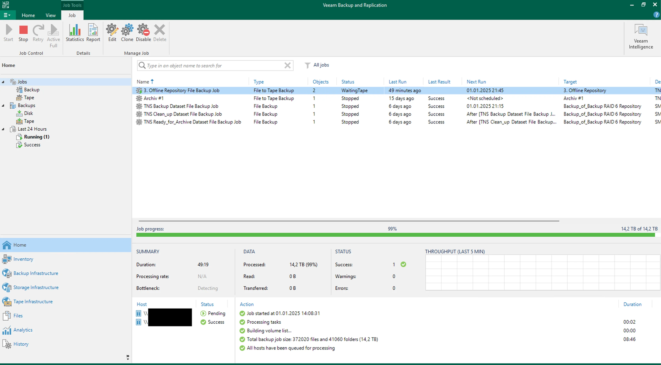Expand navigation pane options chevron
This screenshot has width=661, height=365.
[x=128, y=357]
